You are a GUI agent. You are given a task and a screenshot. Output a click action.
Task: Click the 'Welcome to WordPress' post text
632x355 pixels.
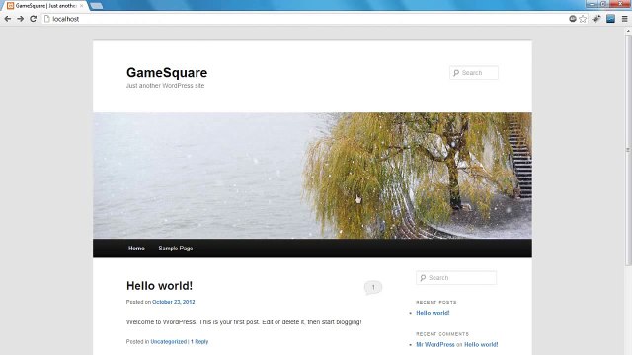click(x=244, y=322)
